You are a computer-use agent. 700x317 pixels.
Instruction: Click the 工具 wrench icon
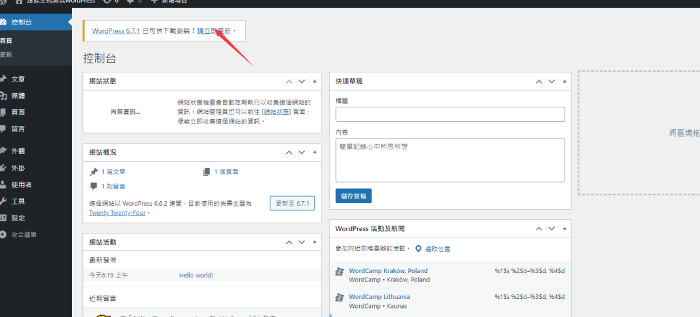[3, 201]
